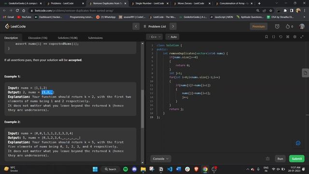Switch to Single Number browser tab
This screenshot has height=174, width=309.
[x=150, y=3]
